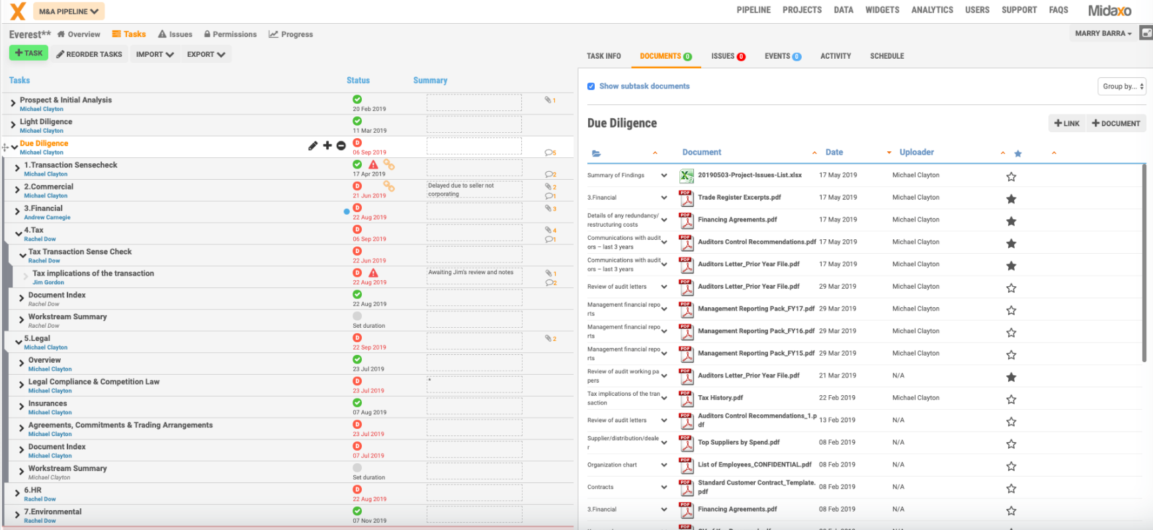Click summary box reading Awaiting Jim's review
1153x530 pixels.
tap(474, 276)
